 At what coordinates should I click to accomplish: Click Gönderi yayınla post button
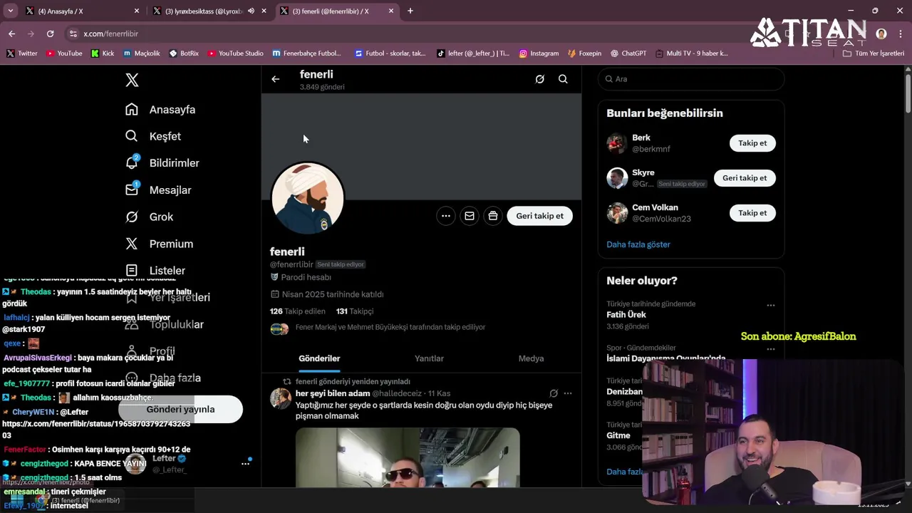[180, 409]
